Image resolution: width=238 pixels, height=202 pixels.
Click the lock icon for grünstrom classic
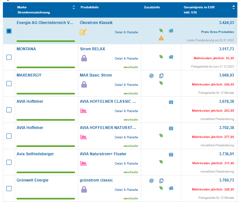(x=84, y=190)
